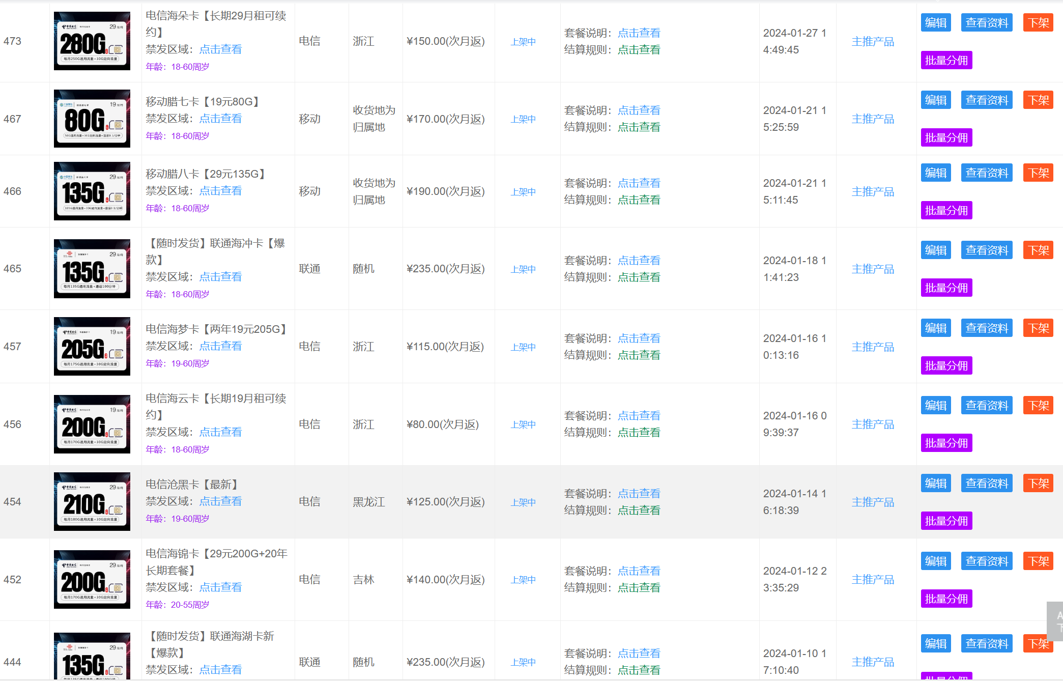This screenshot has width=1063, height=681.
Task: Click 编辑 on 电信海梦卡 row 457
Action: pyautogui.click(x=935, y=328)
